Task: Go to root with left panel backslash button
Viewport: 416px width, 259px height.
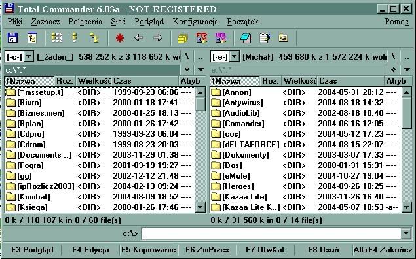Action: point(187,56)
